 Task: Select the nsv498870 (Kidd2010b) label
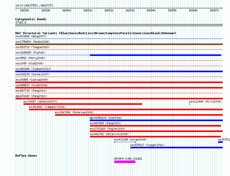tap(32, 85)
